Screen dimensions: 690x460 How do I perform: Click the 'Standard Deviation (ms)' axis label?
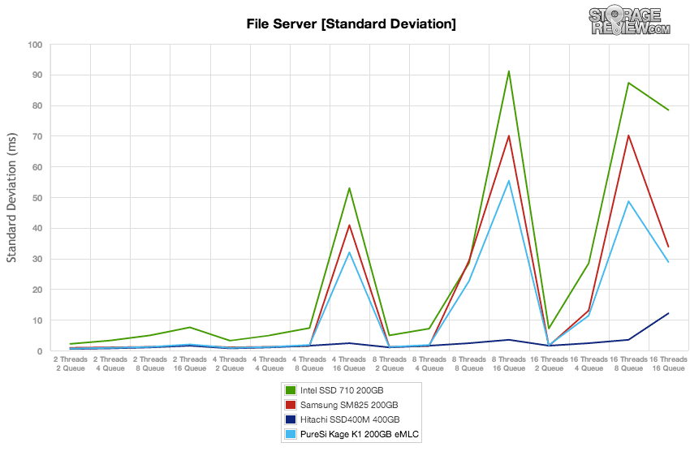11,197
